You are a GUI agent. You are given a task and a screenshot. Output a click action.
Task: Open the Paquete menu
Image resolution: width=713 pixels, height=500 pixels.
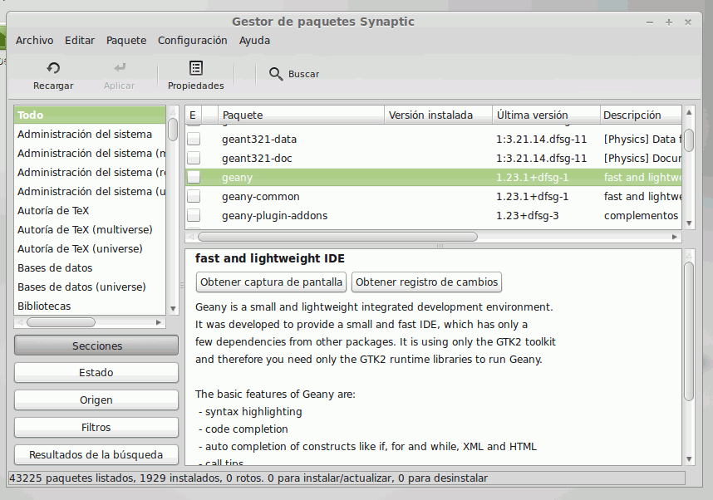pyautogui.click(x=126, y=40)
